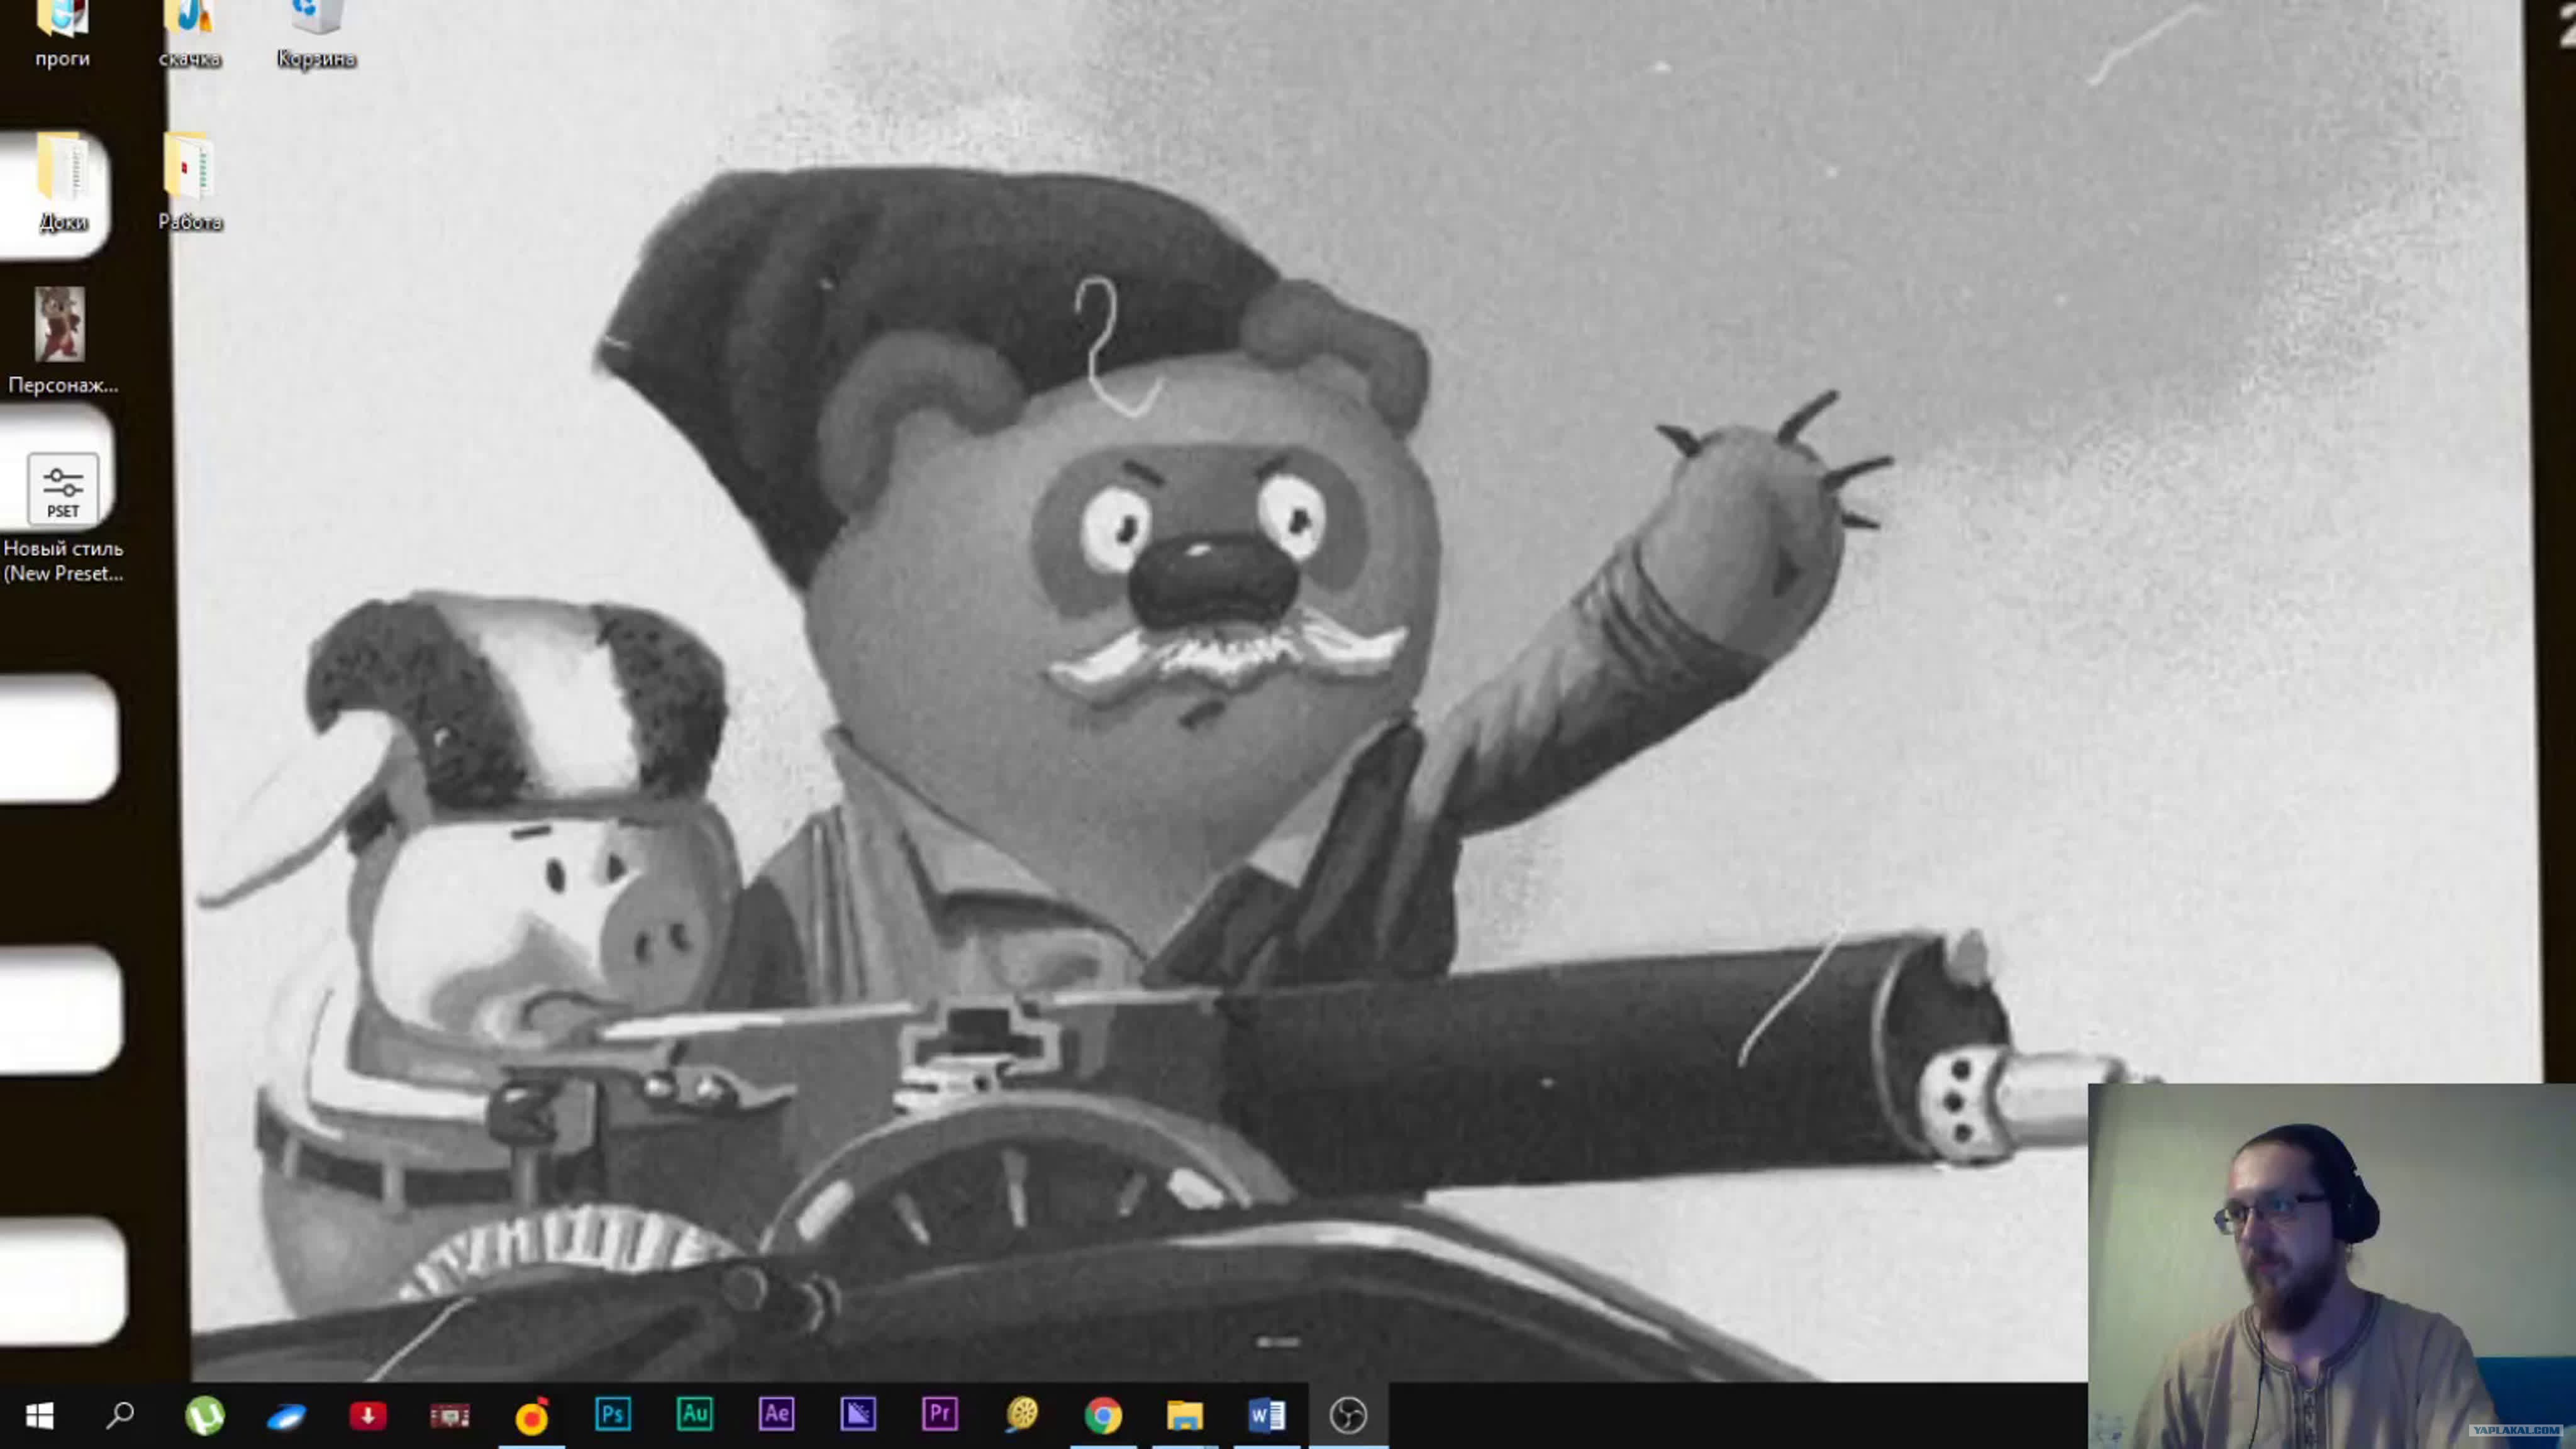Click the taskbar search magnifier
This screenshot has height=1449, width=2576.
tap(120, 1415)
